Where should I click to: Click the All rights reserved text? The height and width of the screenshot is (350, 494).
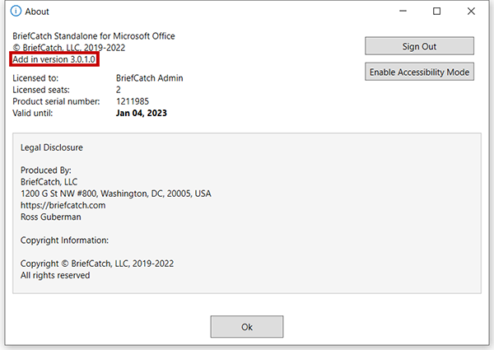(x=55, y=275)
